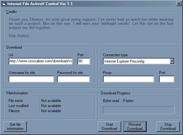Image resolution: width=183 pixels, height=135 pixels.
Task: Click the Dirk Hottes author name
Action: 19,36
